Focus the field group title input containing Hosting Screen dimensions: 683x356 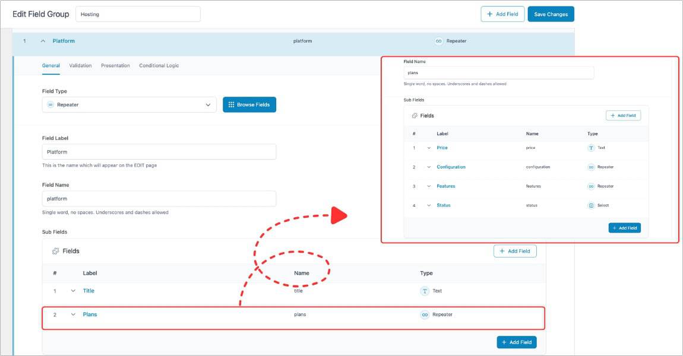click(x=138, y=14)
